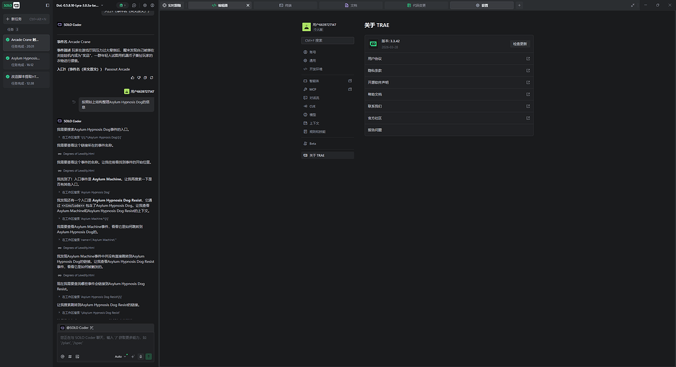Expand workspace search for name="Asylum Machine"
The image size is (676, 367).
pyautogui.click(x=88, y=240)
